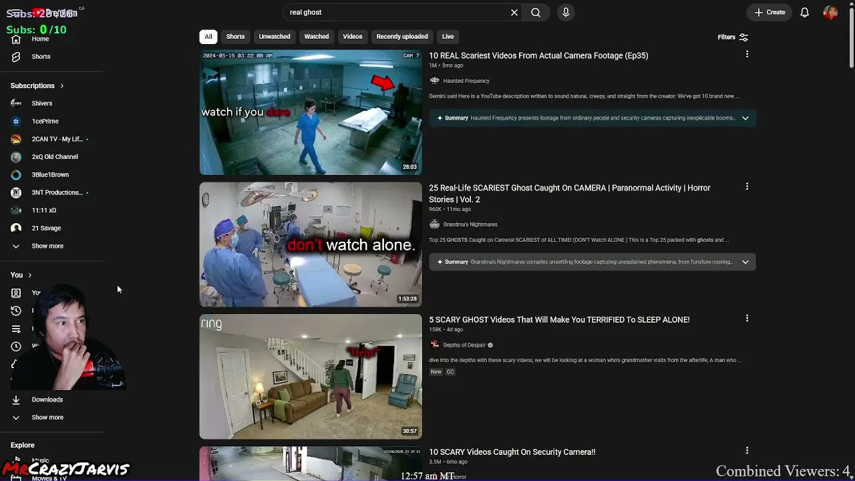Visit the Depths of Despair channel name link
The width and height of the screenshot is (855, 481).
464,345
